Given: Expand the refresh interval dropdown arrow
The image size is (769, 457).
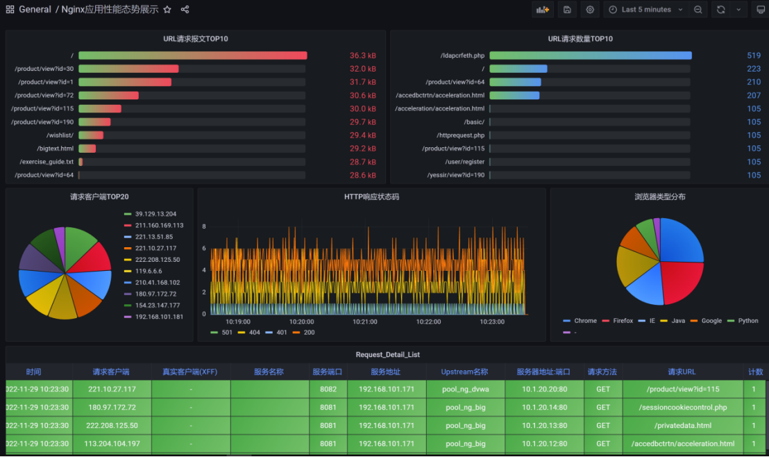Looking at the screenshot, I should [x=738, y=9].
